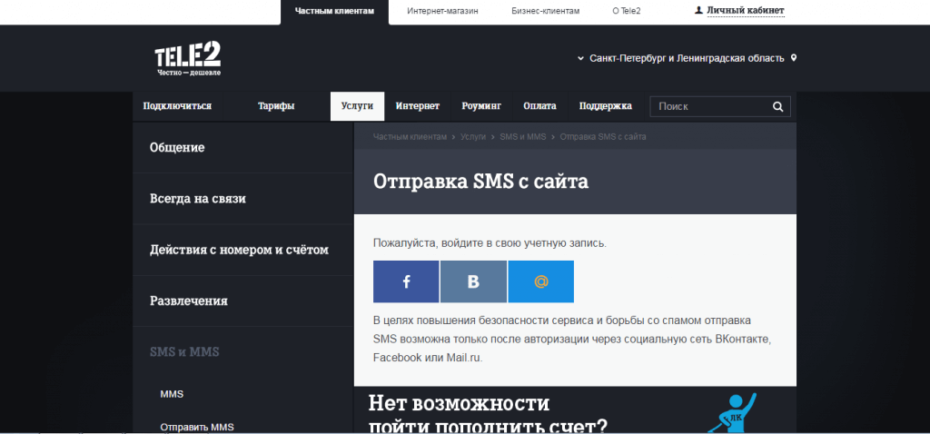Open Подключиться menu item
The width and height of the screenshot is (930, 434).
177,106
